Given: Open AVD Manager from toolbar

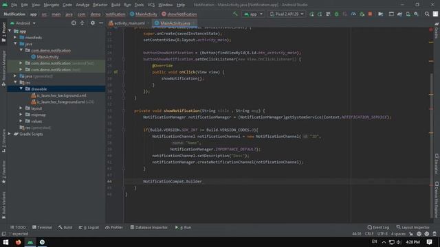Looking at the screenshot, I should [408, 14].
